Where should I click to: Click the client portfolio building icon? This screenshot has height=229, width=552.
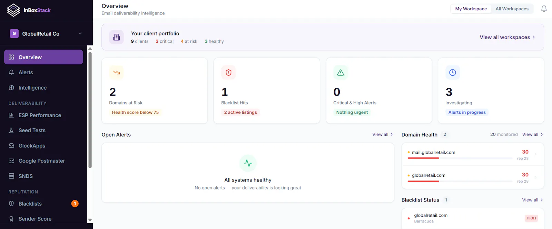117,37
